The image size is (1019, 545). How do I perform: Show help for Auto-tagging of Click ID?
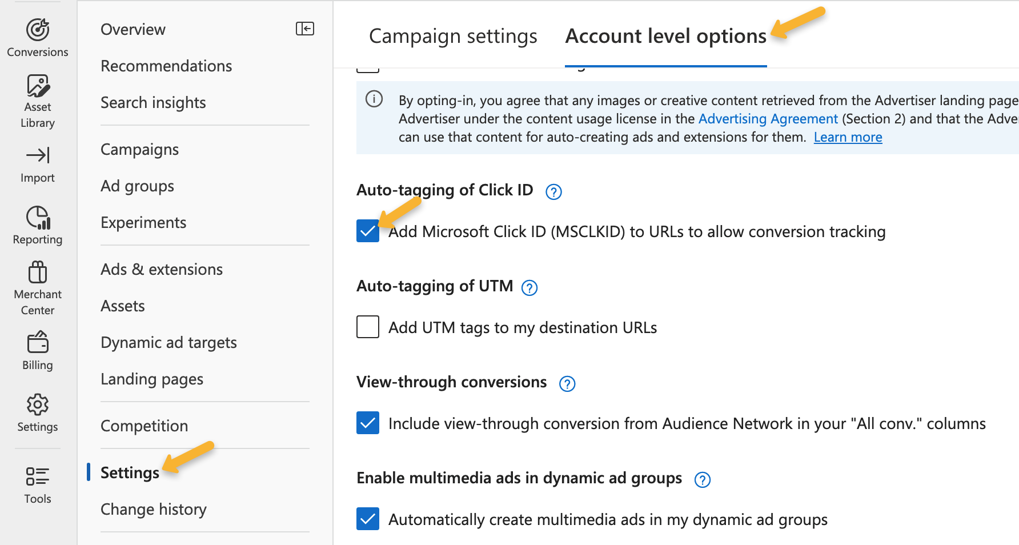click(x=553, y=192)
